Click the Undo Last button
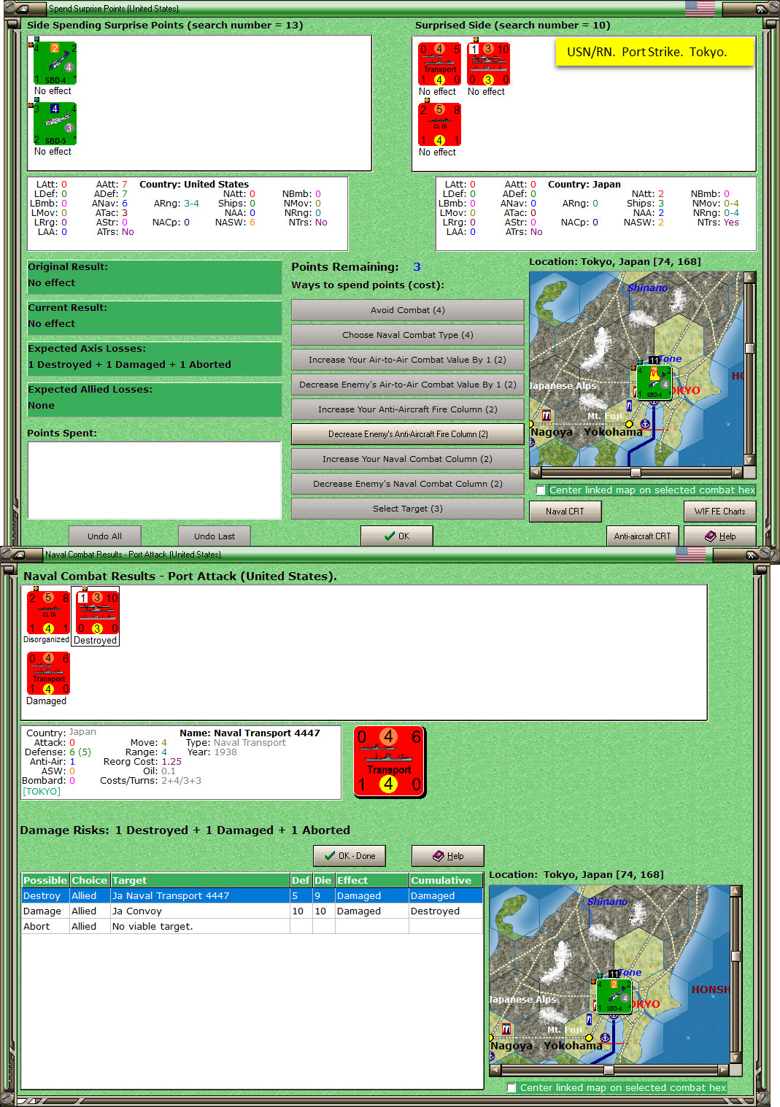This screenshot has width=780, height=1107. pos(215,536)
